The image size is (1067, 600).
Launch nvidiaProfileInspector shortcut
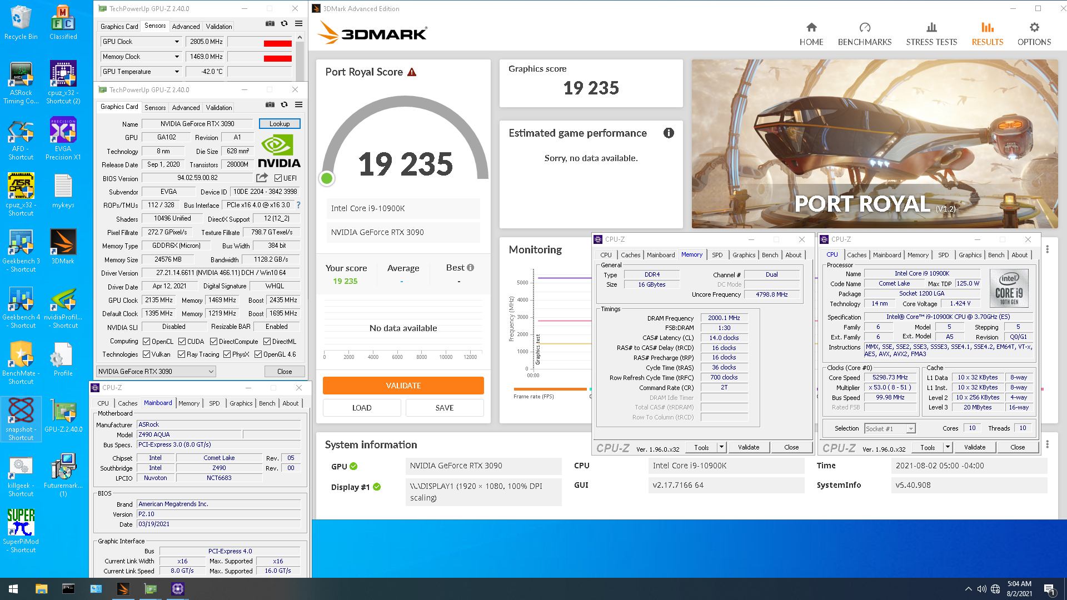pos(63,308)
